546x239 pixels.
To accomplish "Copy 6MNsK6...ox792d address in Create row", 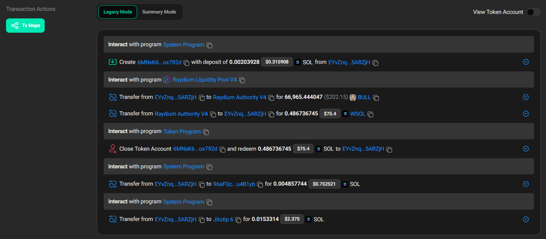I will (187, 62).
